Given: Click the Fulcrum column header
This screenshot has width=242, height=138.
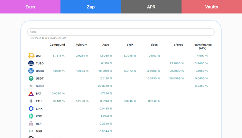Looking at the screenshot, I should 82,45.
